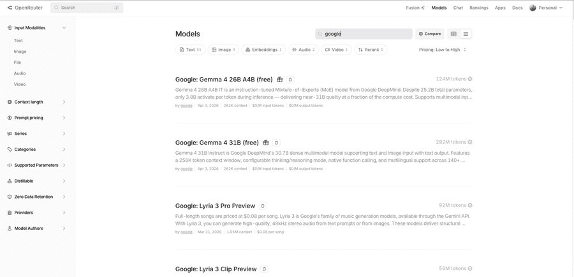Screen dimensions: 574x277
Task: Switch to list view icon
Action: coord(466,34)
